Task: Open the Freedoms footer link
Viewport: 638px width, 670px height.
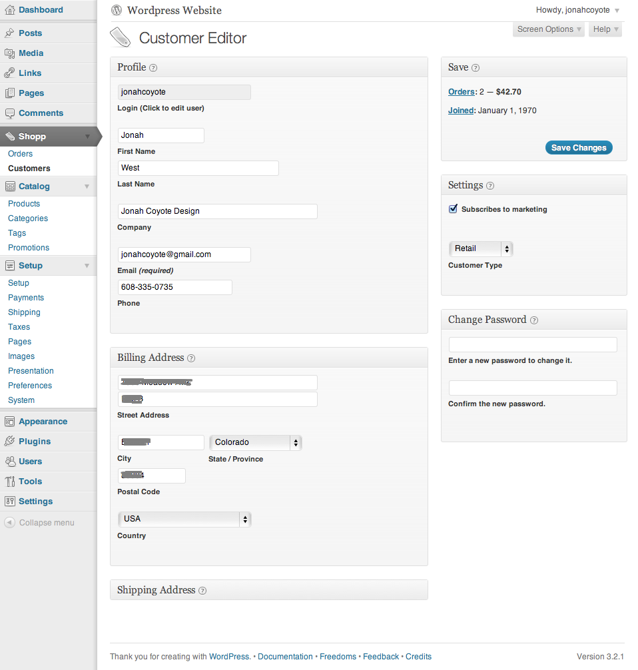Action: (x=338, y=657)
